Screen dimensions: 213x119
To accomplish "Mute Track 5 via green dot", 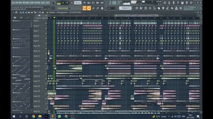I will (x=46, y=23).
